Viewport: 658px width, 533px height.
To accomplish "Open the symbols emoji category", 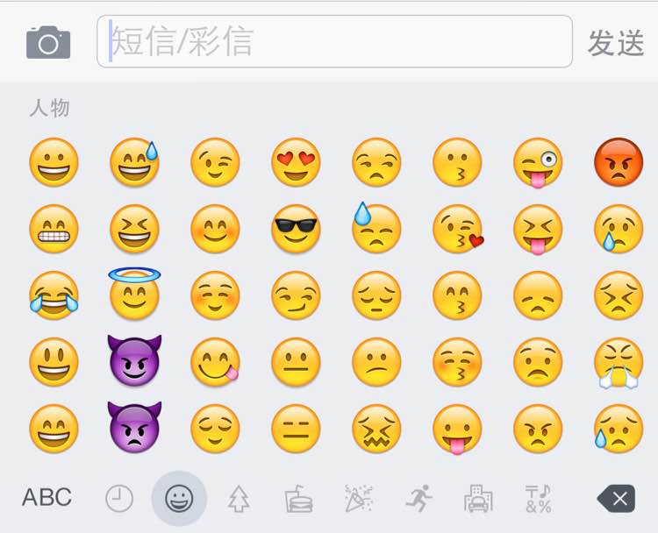I will pos(539,499).
